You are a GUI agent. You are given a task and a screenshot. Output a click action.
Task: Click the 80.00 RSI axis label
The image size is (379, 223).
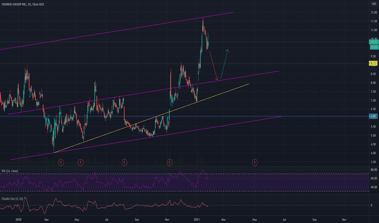pos(374,170)
